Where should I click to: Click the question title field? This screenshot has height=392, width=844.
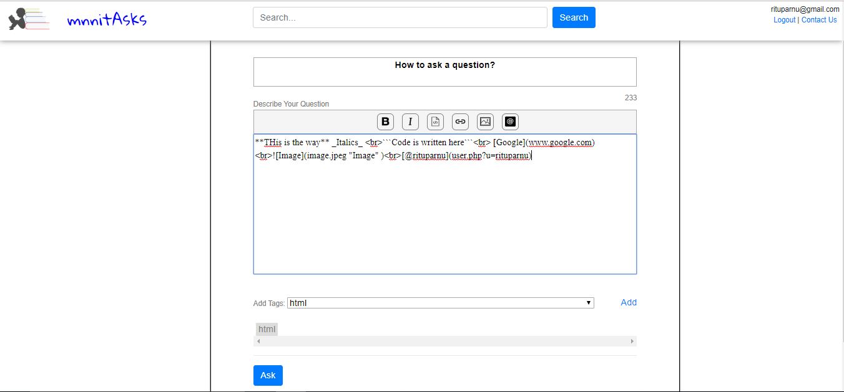click(x=445, y=72)
